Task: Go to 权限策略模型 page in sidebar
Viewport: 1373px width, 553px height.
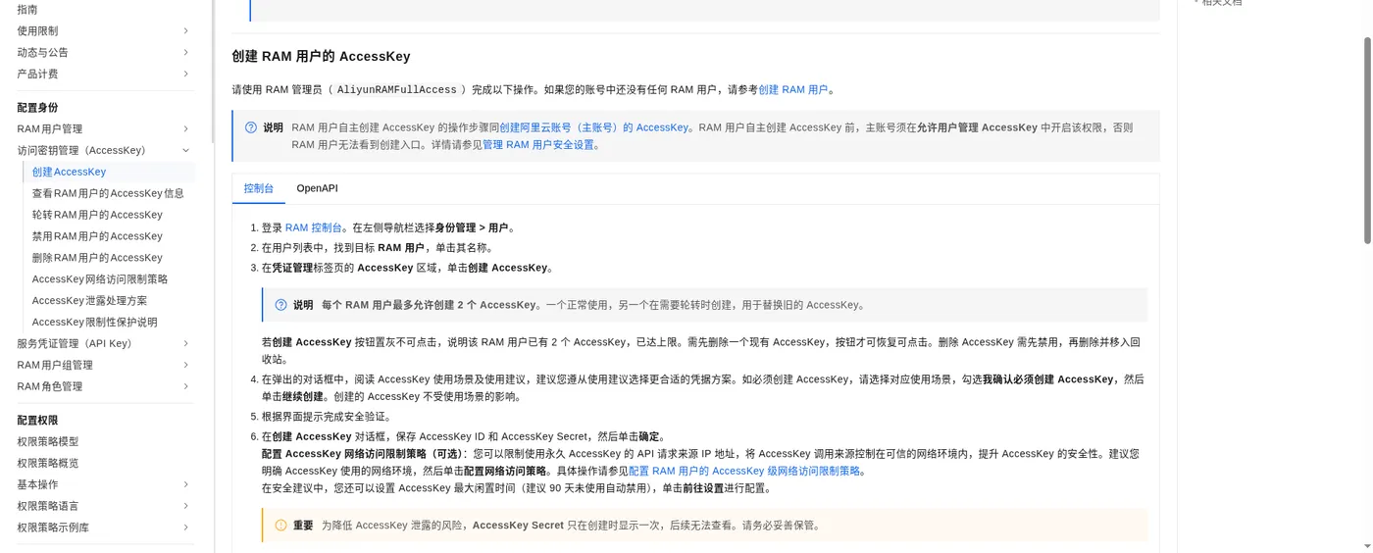Action: click(x=47, y=442)
